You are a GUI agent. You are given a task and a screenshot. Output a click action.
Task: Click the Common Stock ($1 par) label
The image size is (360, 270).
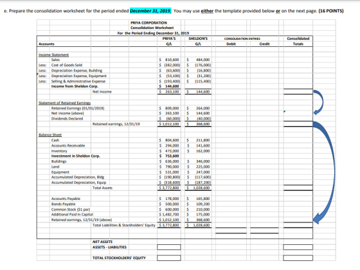71,210
